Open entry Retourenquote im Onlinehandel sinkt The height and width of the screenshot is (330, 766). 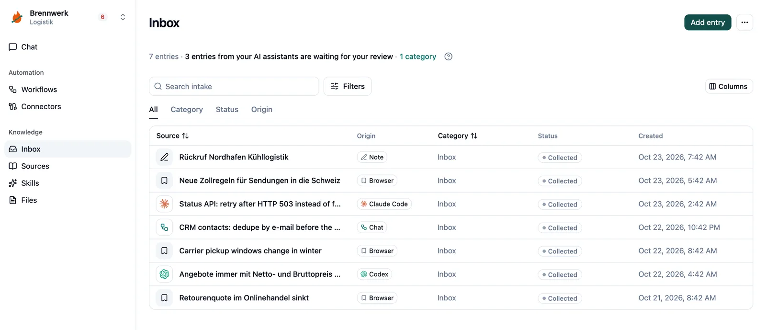coord(244,298)
